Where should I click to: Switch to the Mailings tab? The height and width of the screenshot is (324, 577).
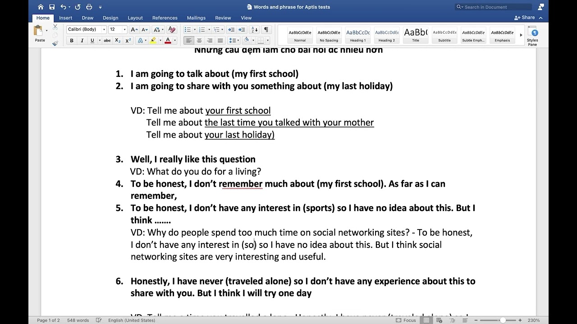[x=196, y=18]
